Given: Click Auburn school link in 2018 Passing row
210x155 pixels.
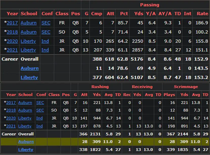Looking at the screenshot, I should [29, 32].
